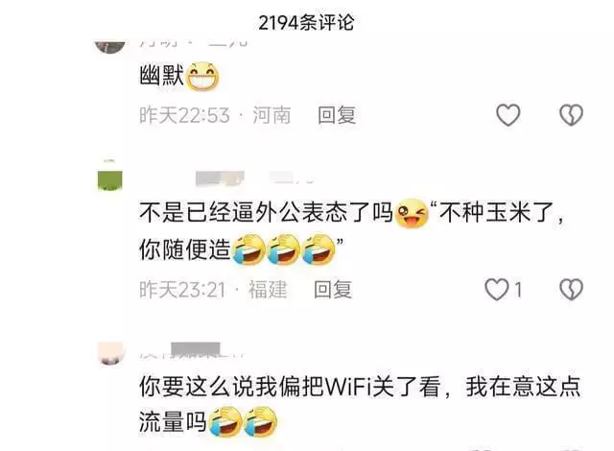Dislike the "幽默" comment via broken heart
Screen dimensions: 614x451
click(x=571, y=115)
